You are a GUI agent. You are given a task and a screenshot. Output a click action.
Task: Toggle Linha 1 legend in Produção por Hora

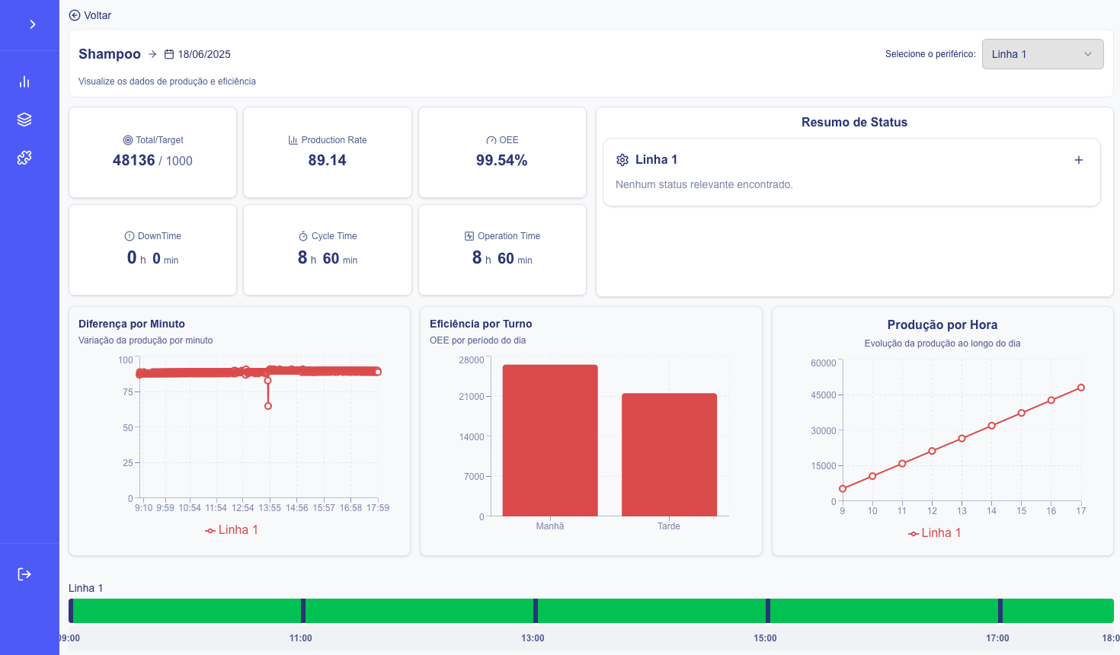point(935,533)
